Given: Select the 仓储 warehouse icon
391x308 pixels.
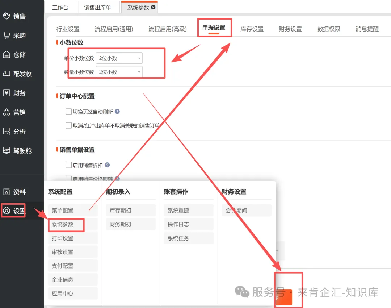Looking at the screenshot, I should [x=7, y=55].
